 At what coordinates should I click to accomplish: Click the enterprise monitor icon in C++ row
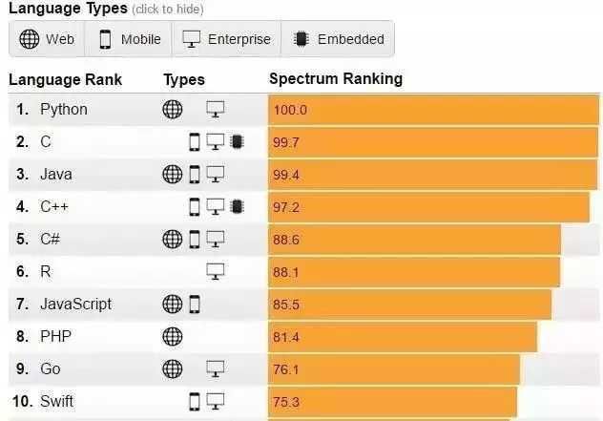coord(216,206)
